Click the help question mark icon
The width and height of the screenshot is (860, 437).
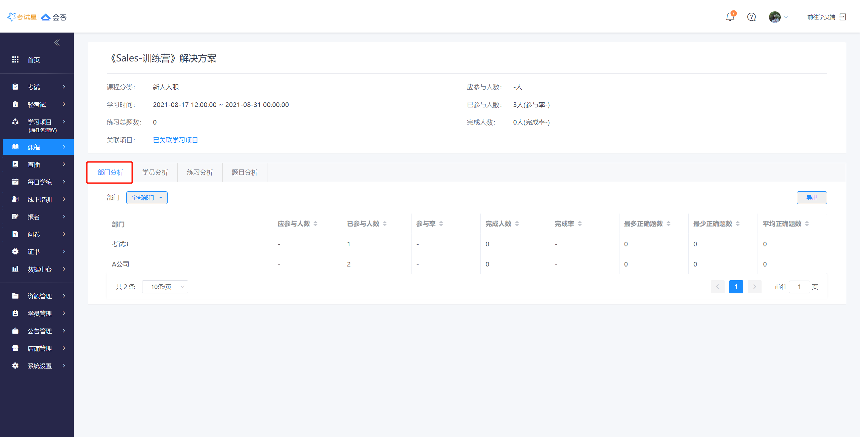pos(751,17)
